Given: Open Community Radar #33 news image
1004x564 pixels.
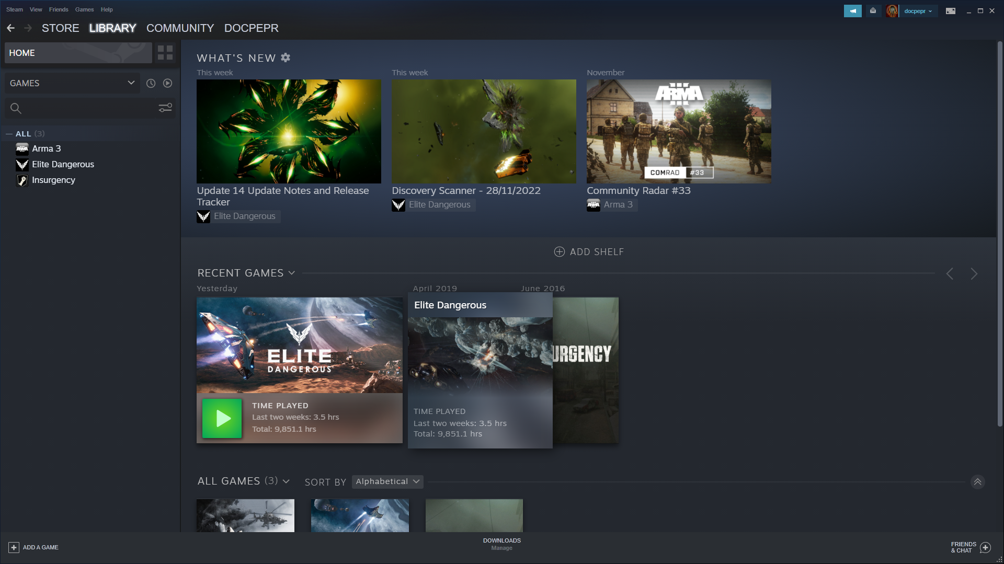Looking at the screenshot, I should coord(679,131).
